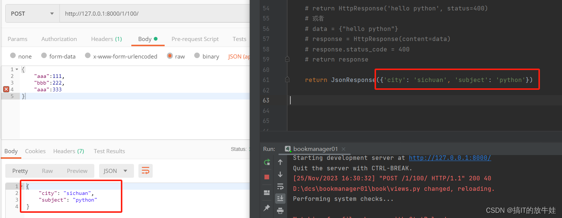The image size is (562, 218).
Task: Click the restore layout icon in Run panel
Action: [267, 193]
